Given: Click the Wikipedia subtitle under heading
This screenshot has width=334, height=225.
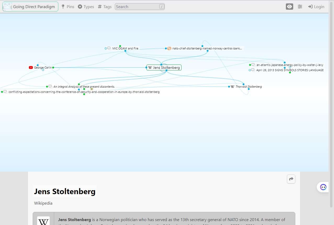Looking at the screenshot, I should 43,203.
